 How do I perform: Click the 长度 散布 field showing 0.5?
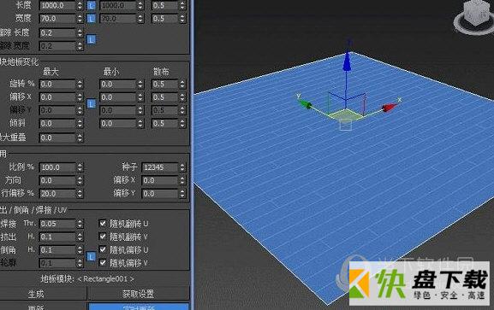(164, 5)
